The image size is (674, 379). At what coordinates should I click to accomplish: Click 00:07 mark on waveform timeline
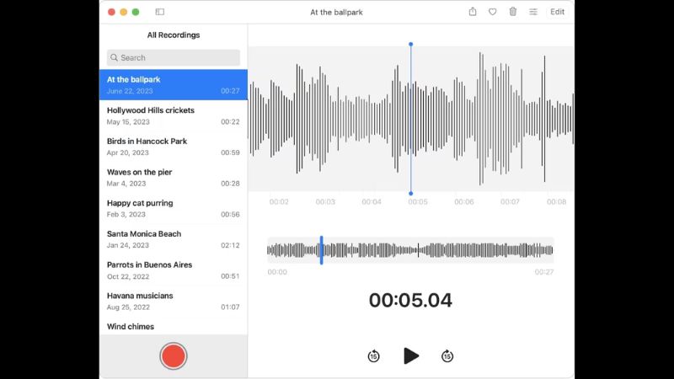pos(510,202)
